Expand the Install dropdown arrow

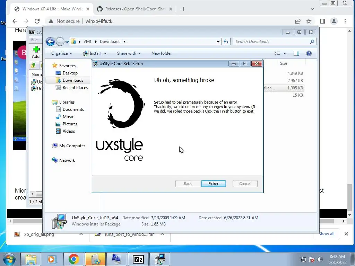(105, 53)
